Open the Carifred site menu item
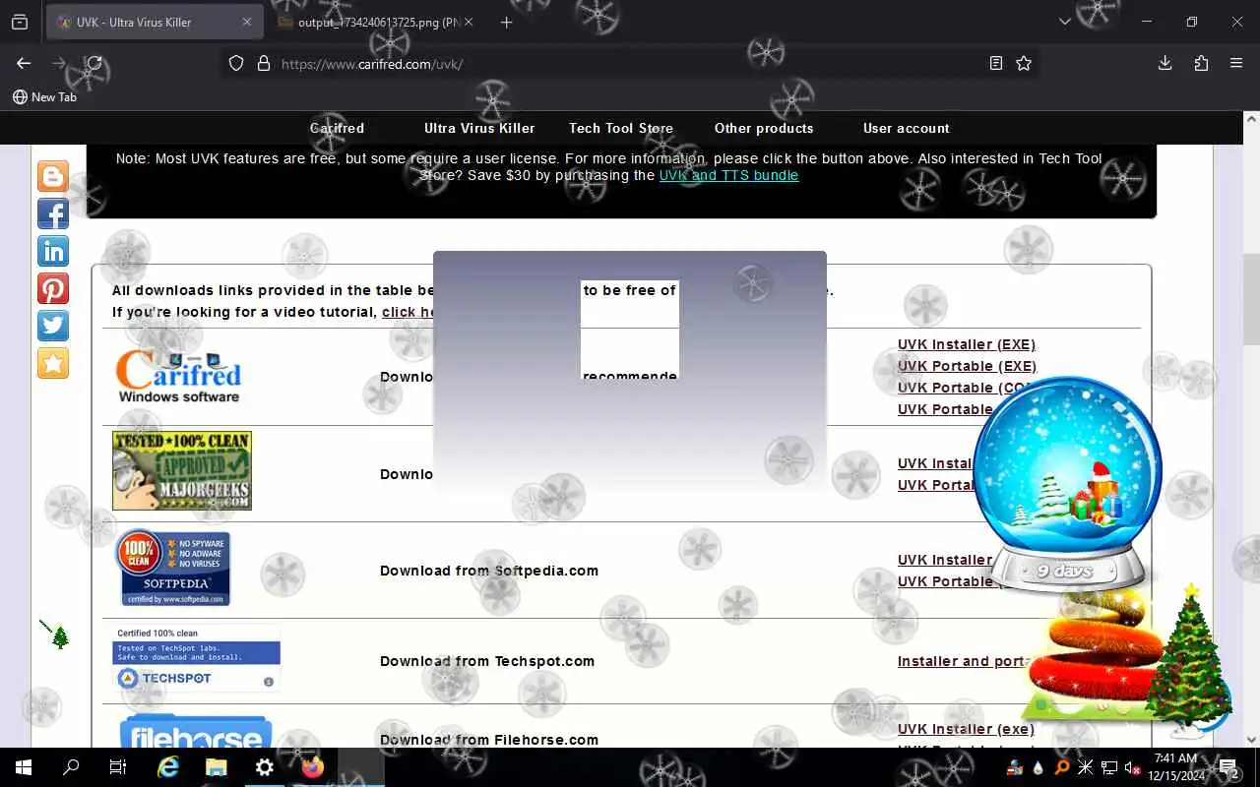 337,128
